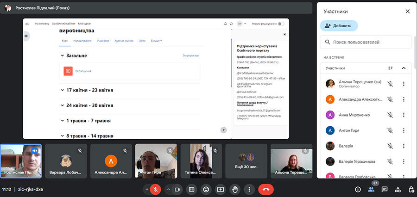Image resolution: width=417 pixels, height=197 pixels.
Task: Start presenting your screen
Action: 221,190
